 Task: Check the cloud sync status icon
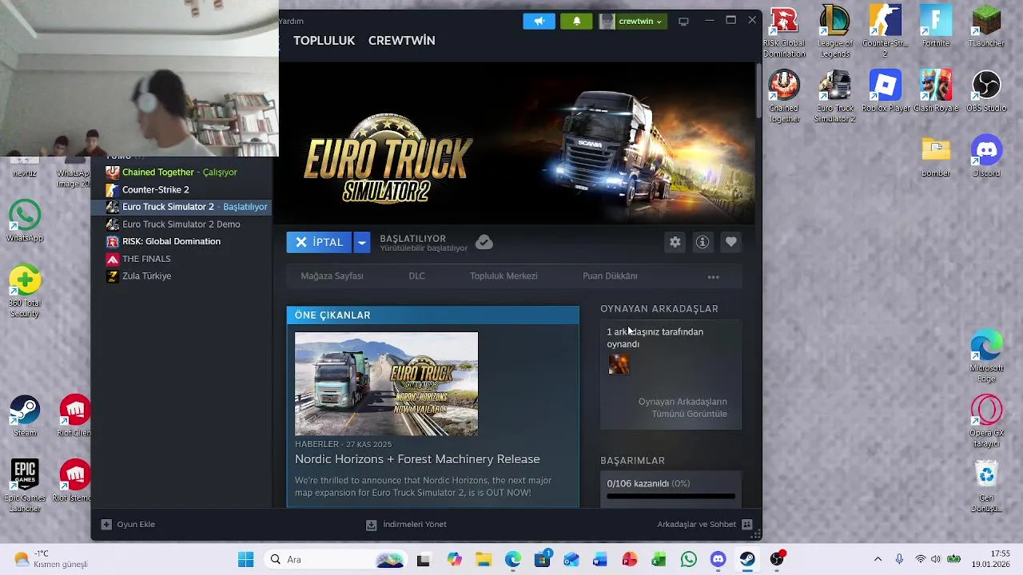pyautogui.click(x=484, y=242)
